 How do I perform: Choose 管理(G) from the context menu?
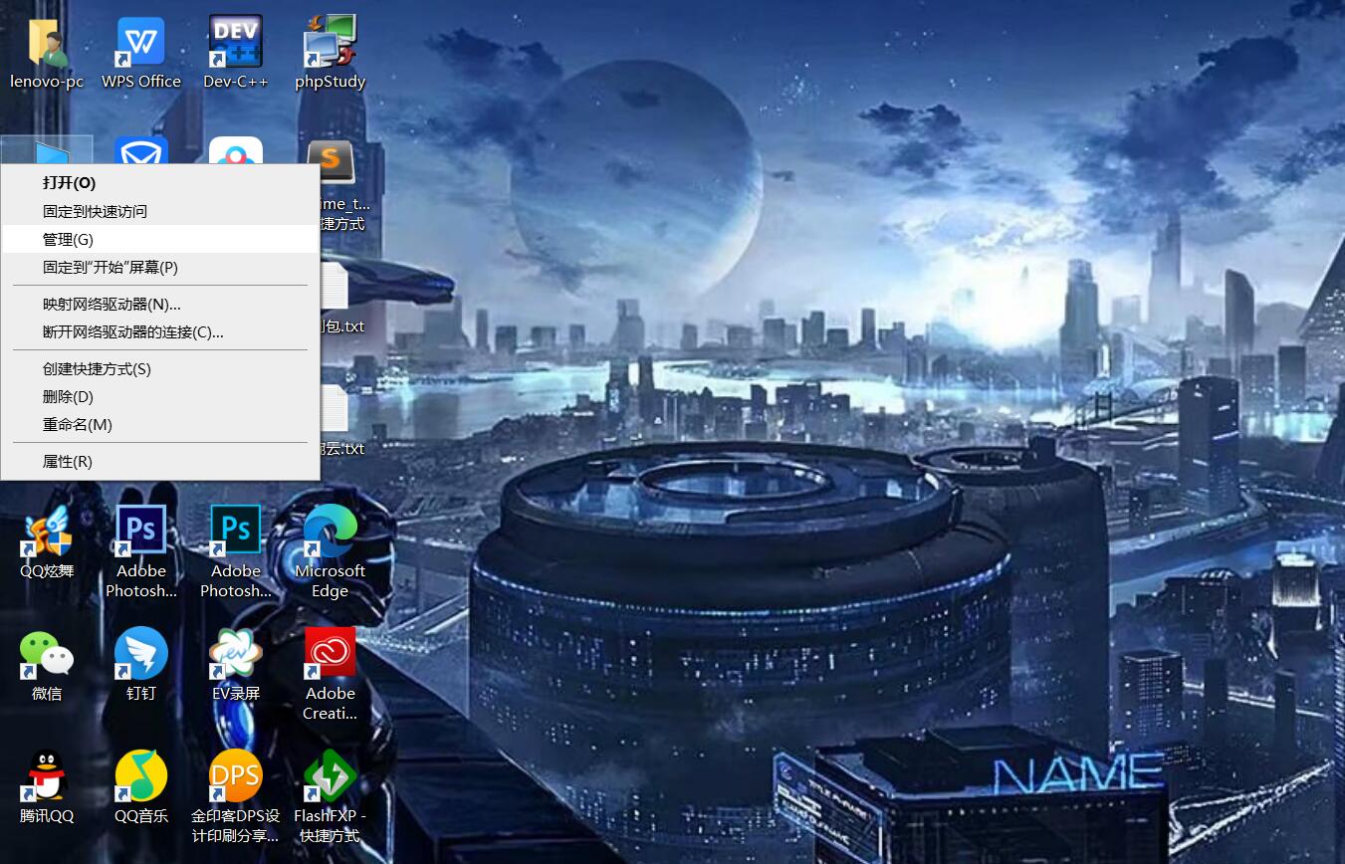click(x=160, y=239)
